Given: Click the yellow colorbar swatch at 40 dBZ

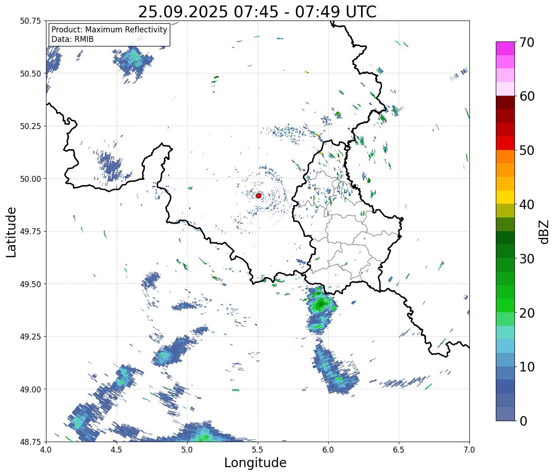Looking at the screenshot, I should 505,197.
